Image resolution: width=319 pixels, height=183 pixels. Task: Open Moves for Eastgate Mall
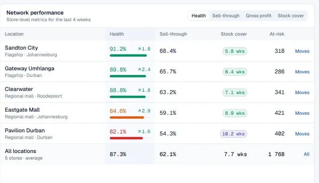[302, 113]
